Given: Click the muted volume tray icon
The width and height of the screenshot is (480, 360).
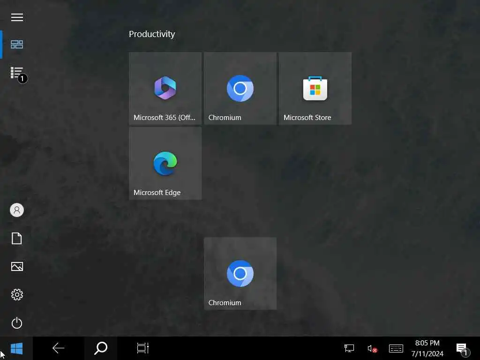Looking at the screenshot, I should click(372, 348).
